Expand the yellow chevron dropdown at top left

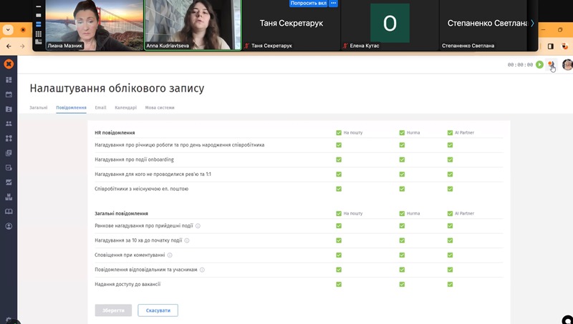8,30
